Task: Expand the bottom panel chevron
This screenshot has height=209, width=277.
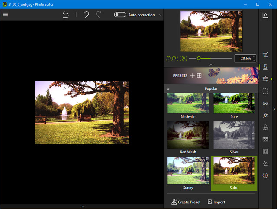Action: (x=82, y=206)
